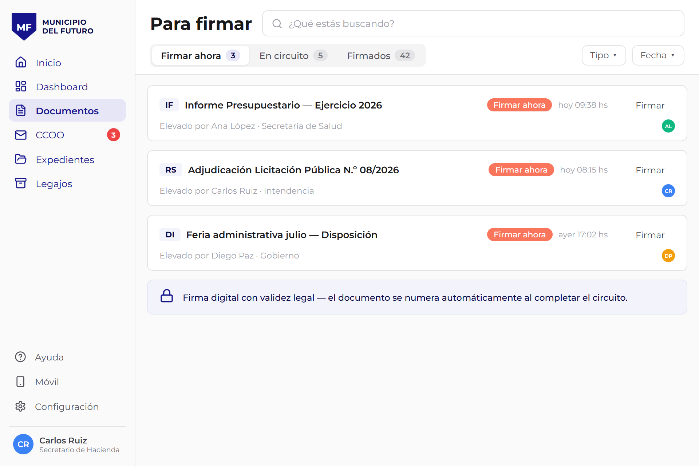Click 'MUNICIPIO DEL FUTURO' brand text
This screenshot has width=699, height=466.
[x=68, y=27]
